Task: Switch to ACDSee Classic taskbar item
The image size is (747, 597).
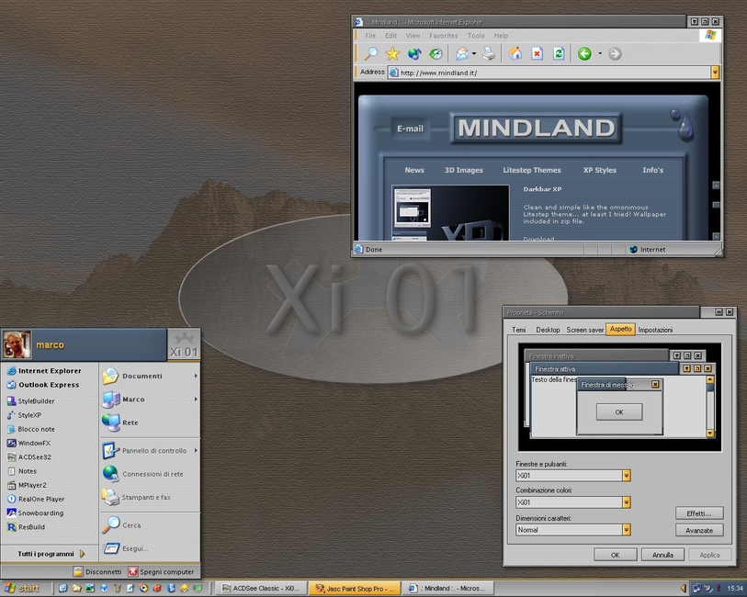Action: click(x=264, y=589)
